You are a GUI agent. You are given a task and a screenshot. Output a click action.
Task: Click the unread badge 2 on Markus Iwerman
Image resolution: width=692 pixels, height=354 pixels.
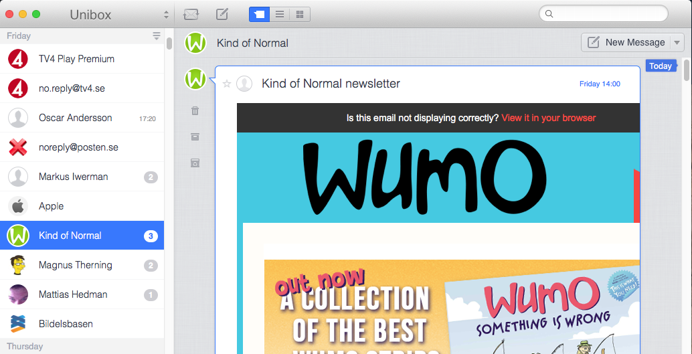tap(151, 177)
